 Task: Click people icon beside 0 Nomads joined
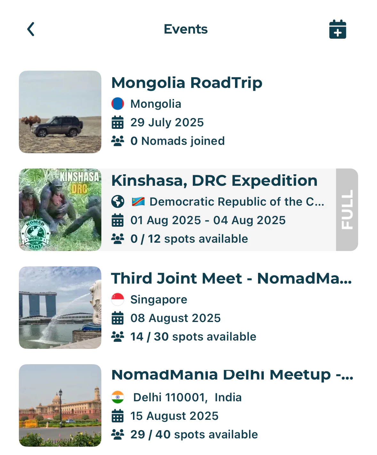pyautogui.click(x=118, y=141)
